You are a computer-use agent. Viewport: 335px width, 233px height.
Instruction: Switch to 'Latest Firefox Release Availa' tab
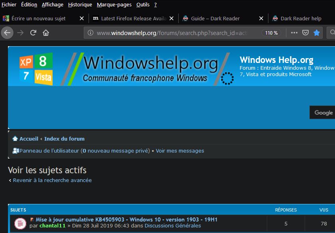(x=134, y=19)
